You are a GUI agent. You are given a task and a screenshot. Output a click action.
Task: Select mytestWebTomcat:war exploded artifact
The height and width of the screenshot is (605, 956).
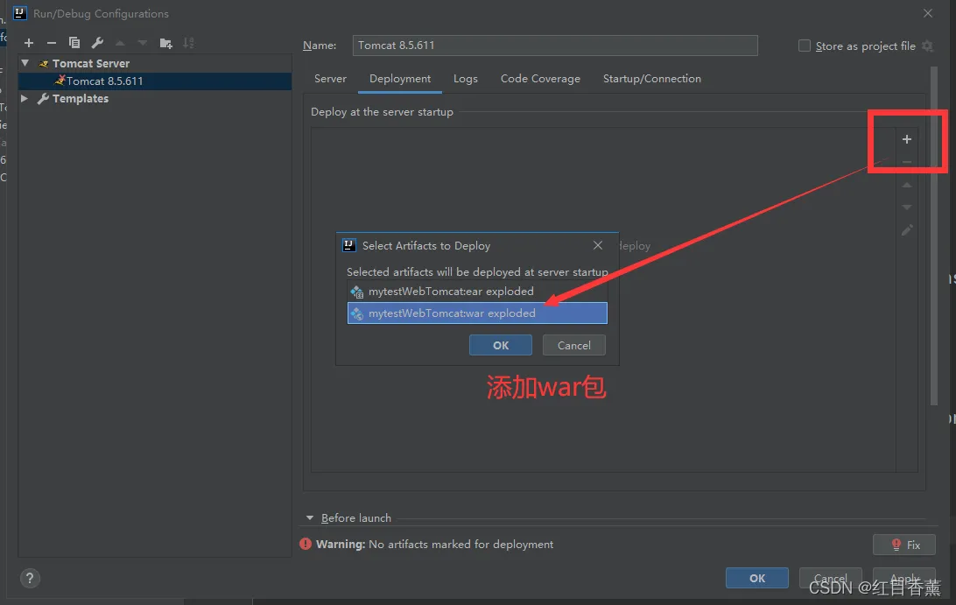pos(477,313)
